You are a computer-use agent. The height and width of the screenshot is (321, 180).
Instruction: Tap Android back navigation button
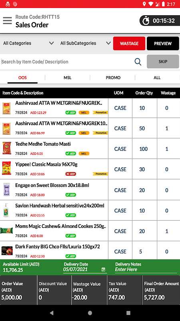(52, 313)
